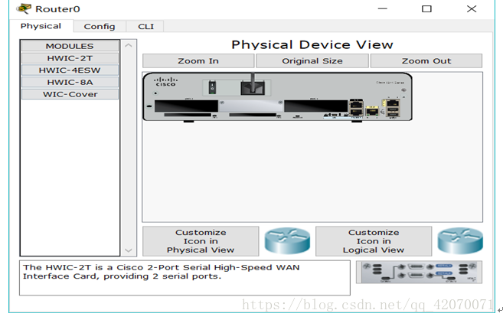Click the Original Size button
Screen dimensions: 503x320
coord(312,61)
